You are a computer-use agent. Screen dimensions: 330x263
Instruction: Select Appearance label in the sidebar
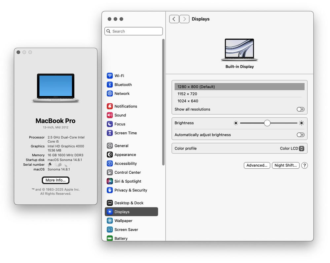coord(125,154)
